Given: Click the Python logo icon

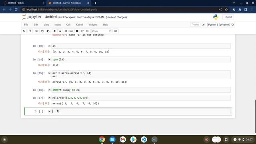Looking at the screenshot, I should 216,17.
